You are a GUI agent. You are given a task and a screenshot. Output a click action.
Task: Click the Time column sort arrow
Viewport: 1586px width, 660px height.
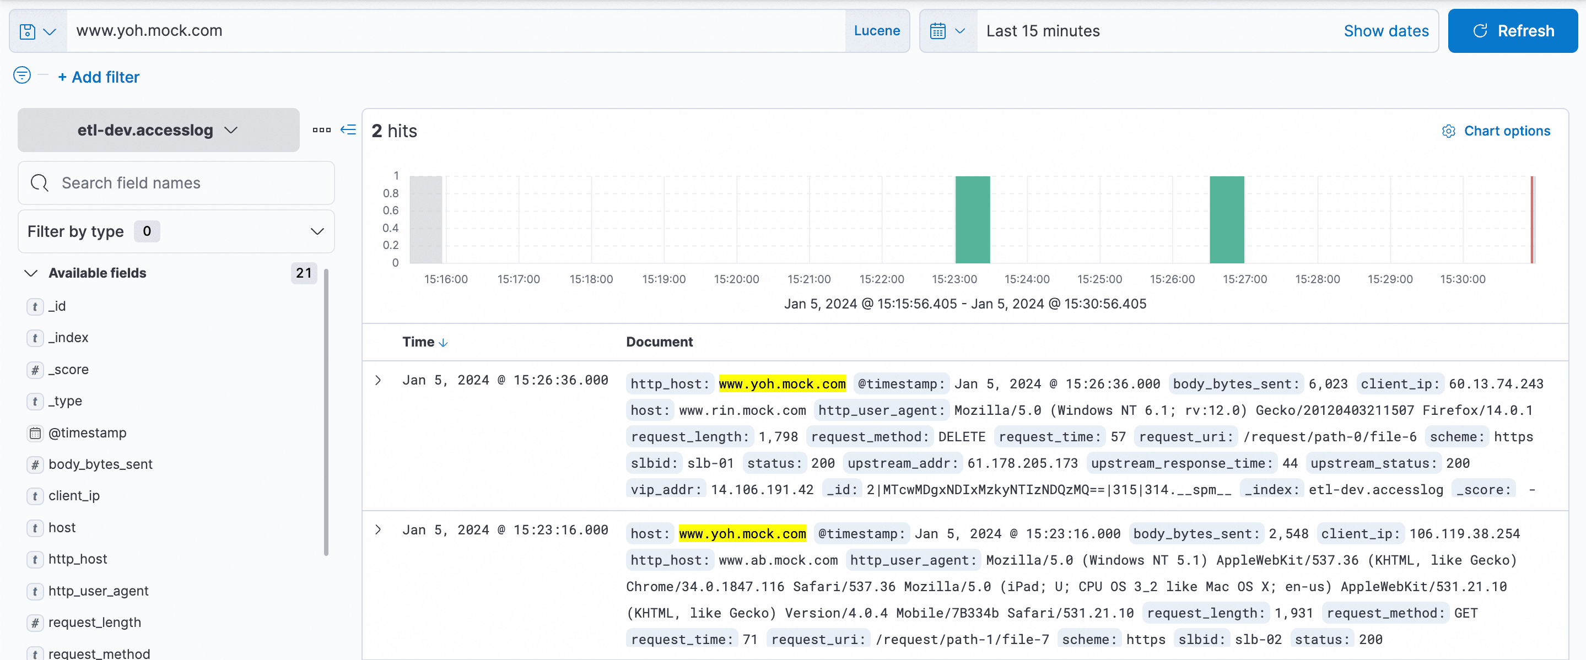click(x=443, y=343)
